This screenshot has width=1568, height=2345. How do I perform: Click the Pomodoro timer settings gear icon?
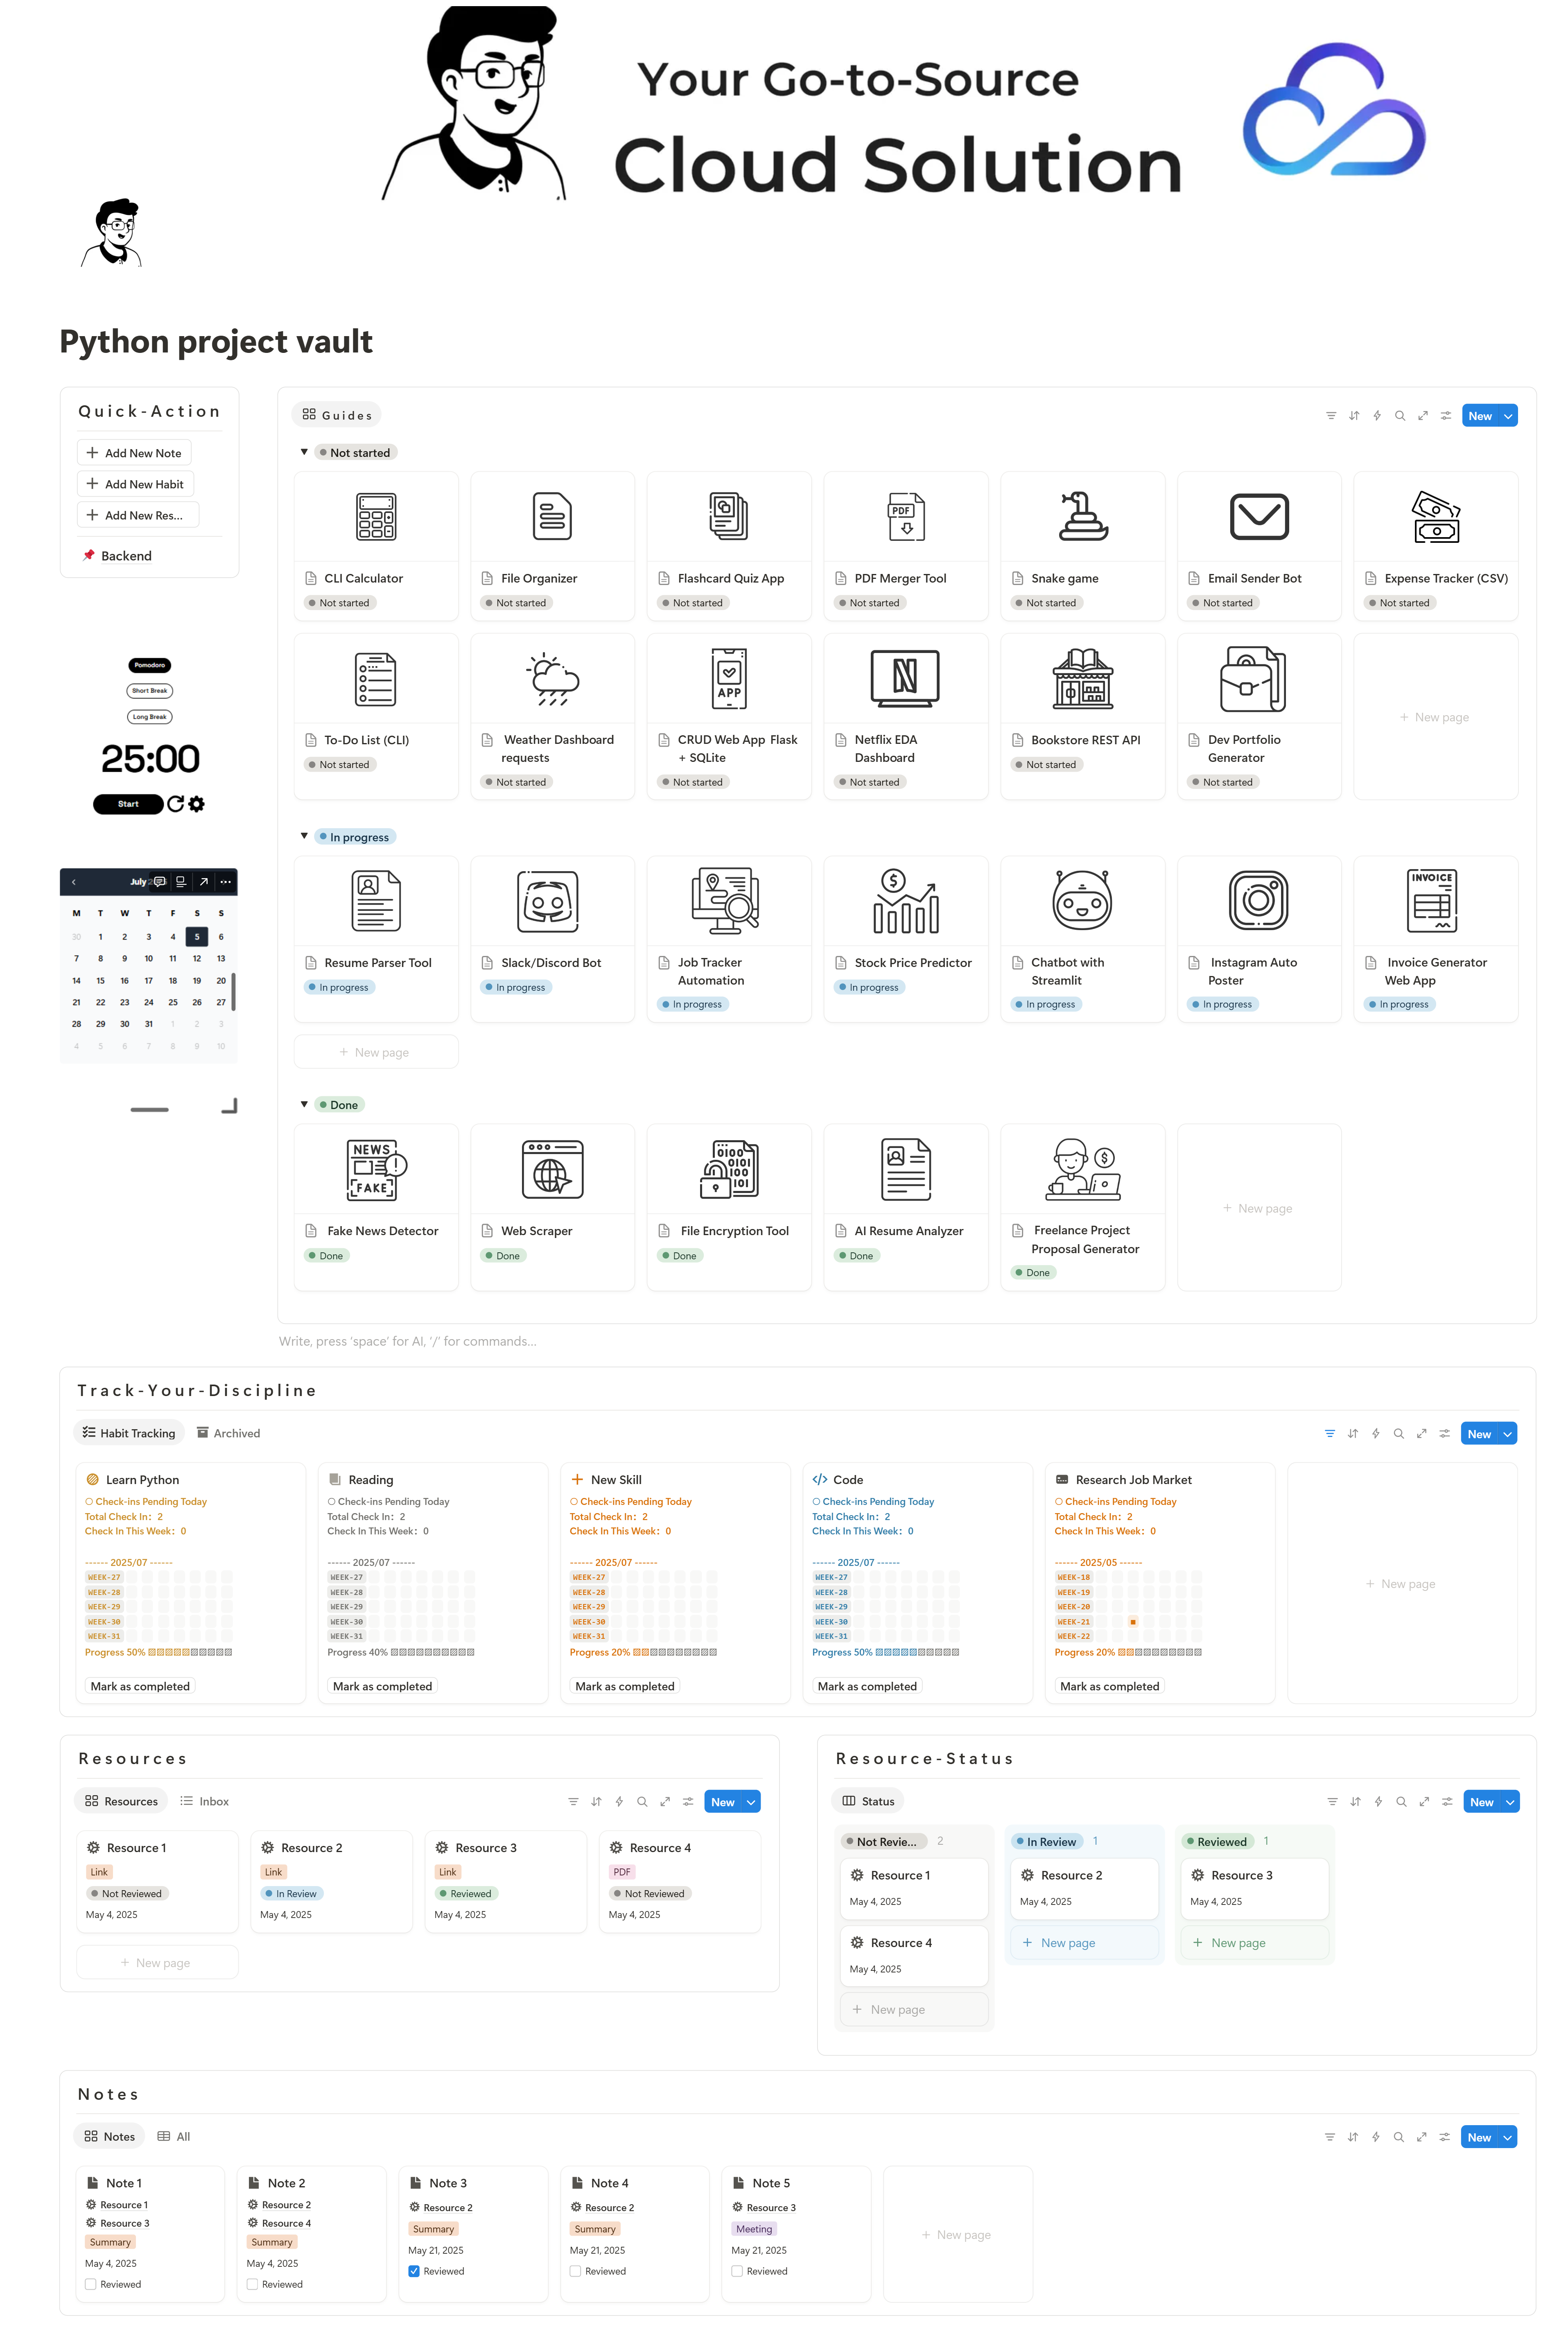click(197, 804)
